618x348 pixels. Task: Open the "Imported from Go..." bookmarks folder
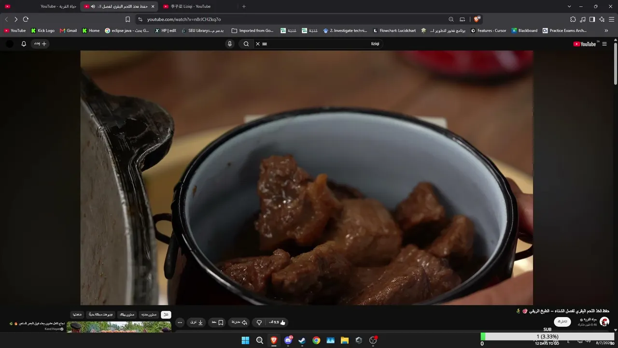pyautogui.click(x=253, y=30)
